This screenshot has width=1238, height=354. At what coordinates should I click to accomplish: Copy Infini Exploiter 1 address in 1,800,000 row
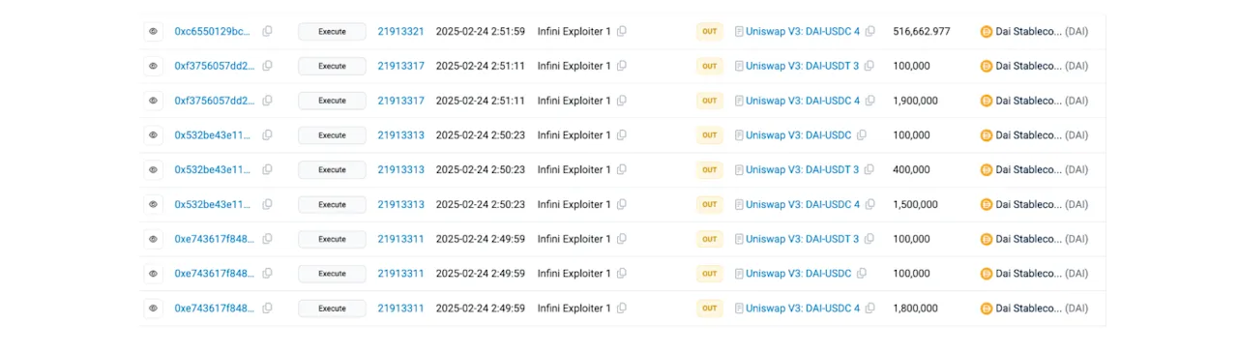[x=622, y=309]
